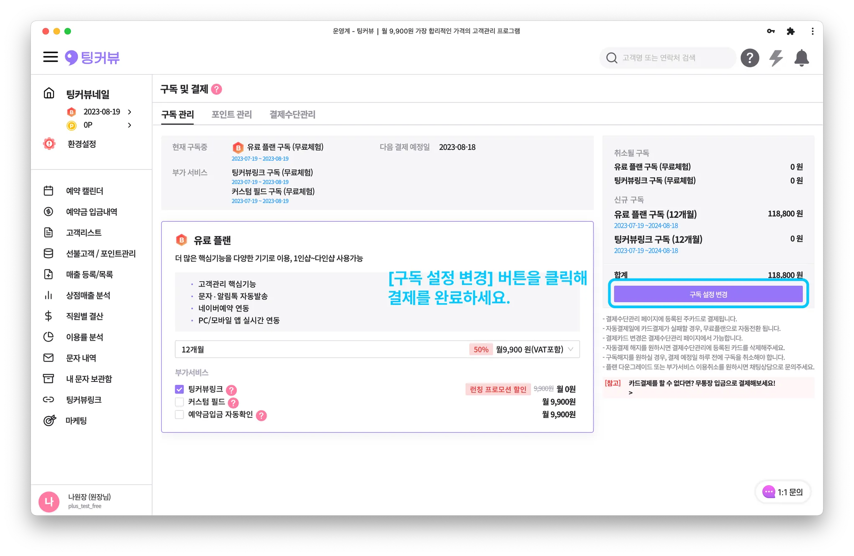Image resolution: width=854 pixels, height=556 pixels.
Task: Check the 예약금입금 자동확인 checkbox
Action: click(179, 414)
